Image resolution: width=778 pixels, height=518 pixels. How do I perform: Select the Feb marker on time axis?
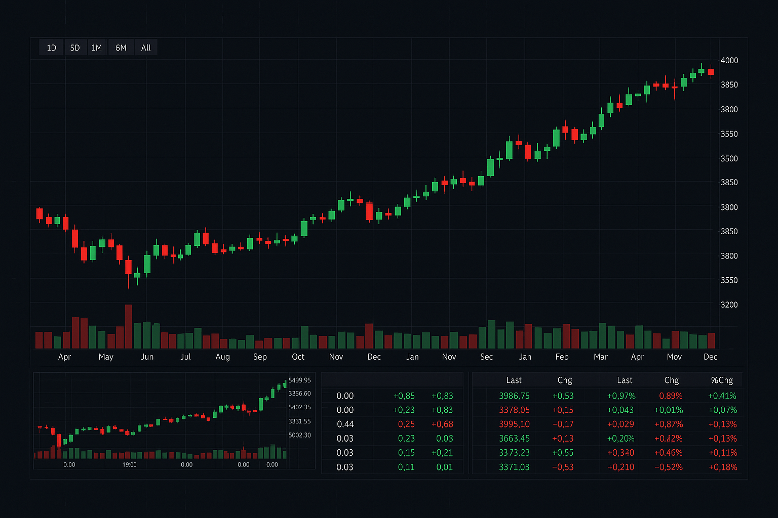pos(562,357)
